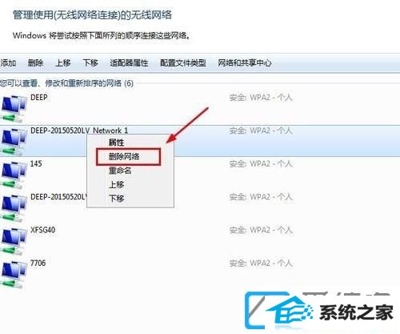Click the 7706 network icon
The image size is (400, 334).
click(x=14, y=273)
